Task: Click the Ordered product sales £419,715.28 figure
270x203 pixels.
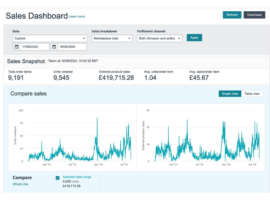Action: (x=116, y=78)
